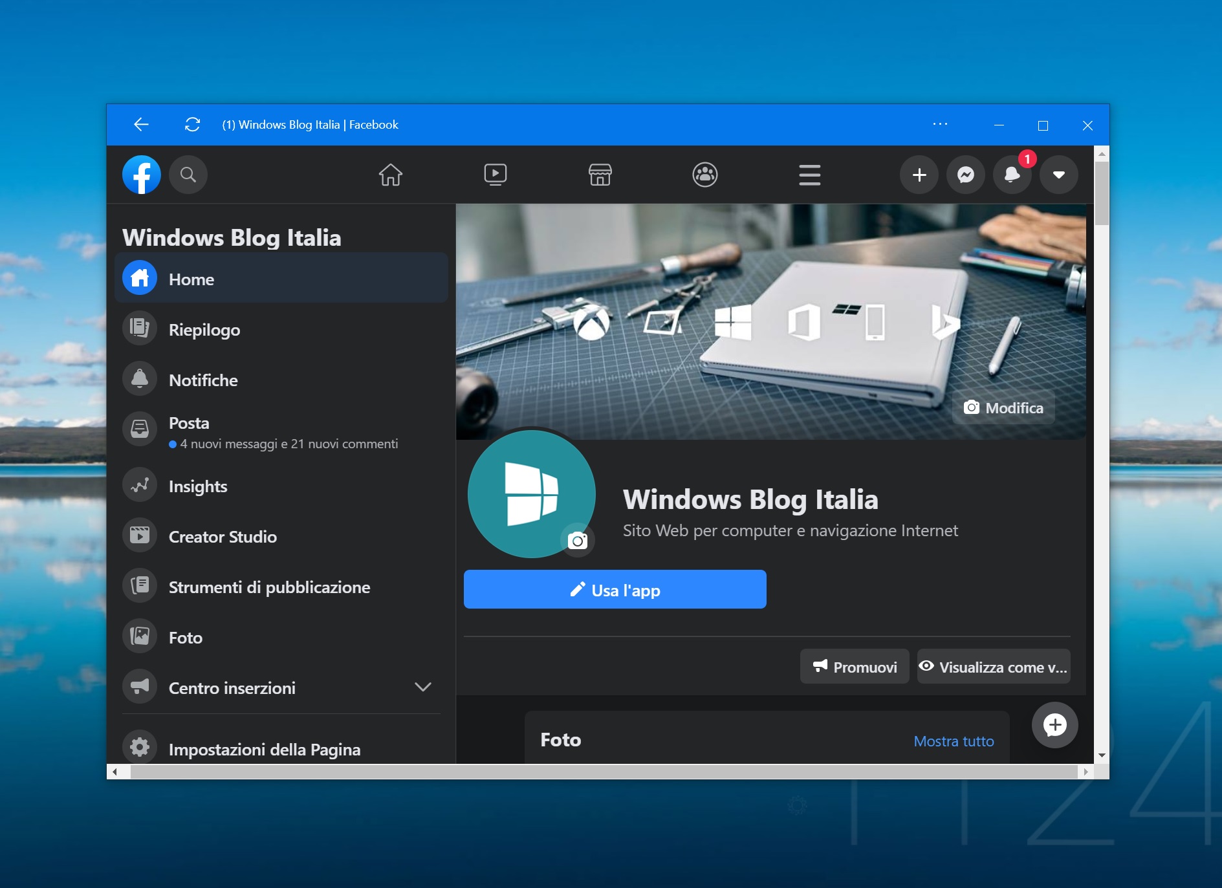Open Creator Studio in the sidebar

click(x=281, y=536)
